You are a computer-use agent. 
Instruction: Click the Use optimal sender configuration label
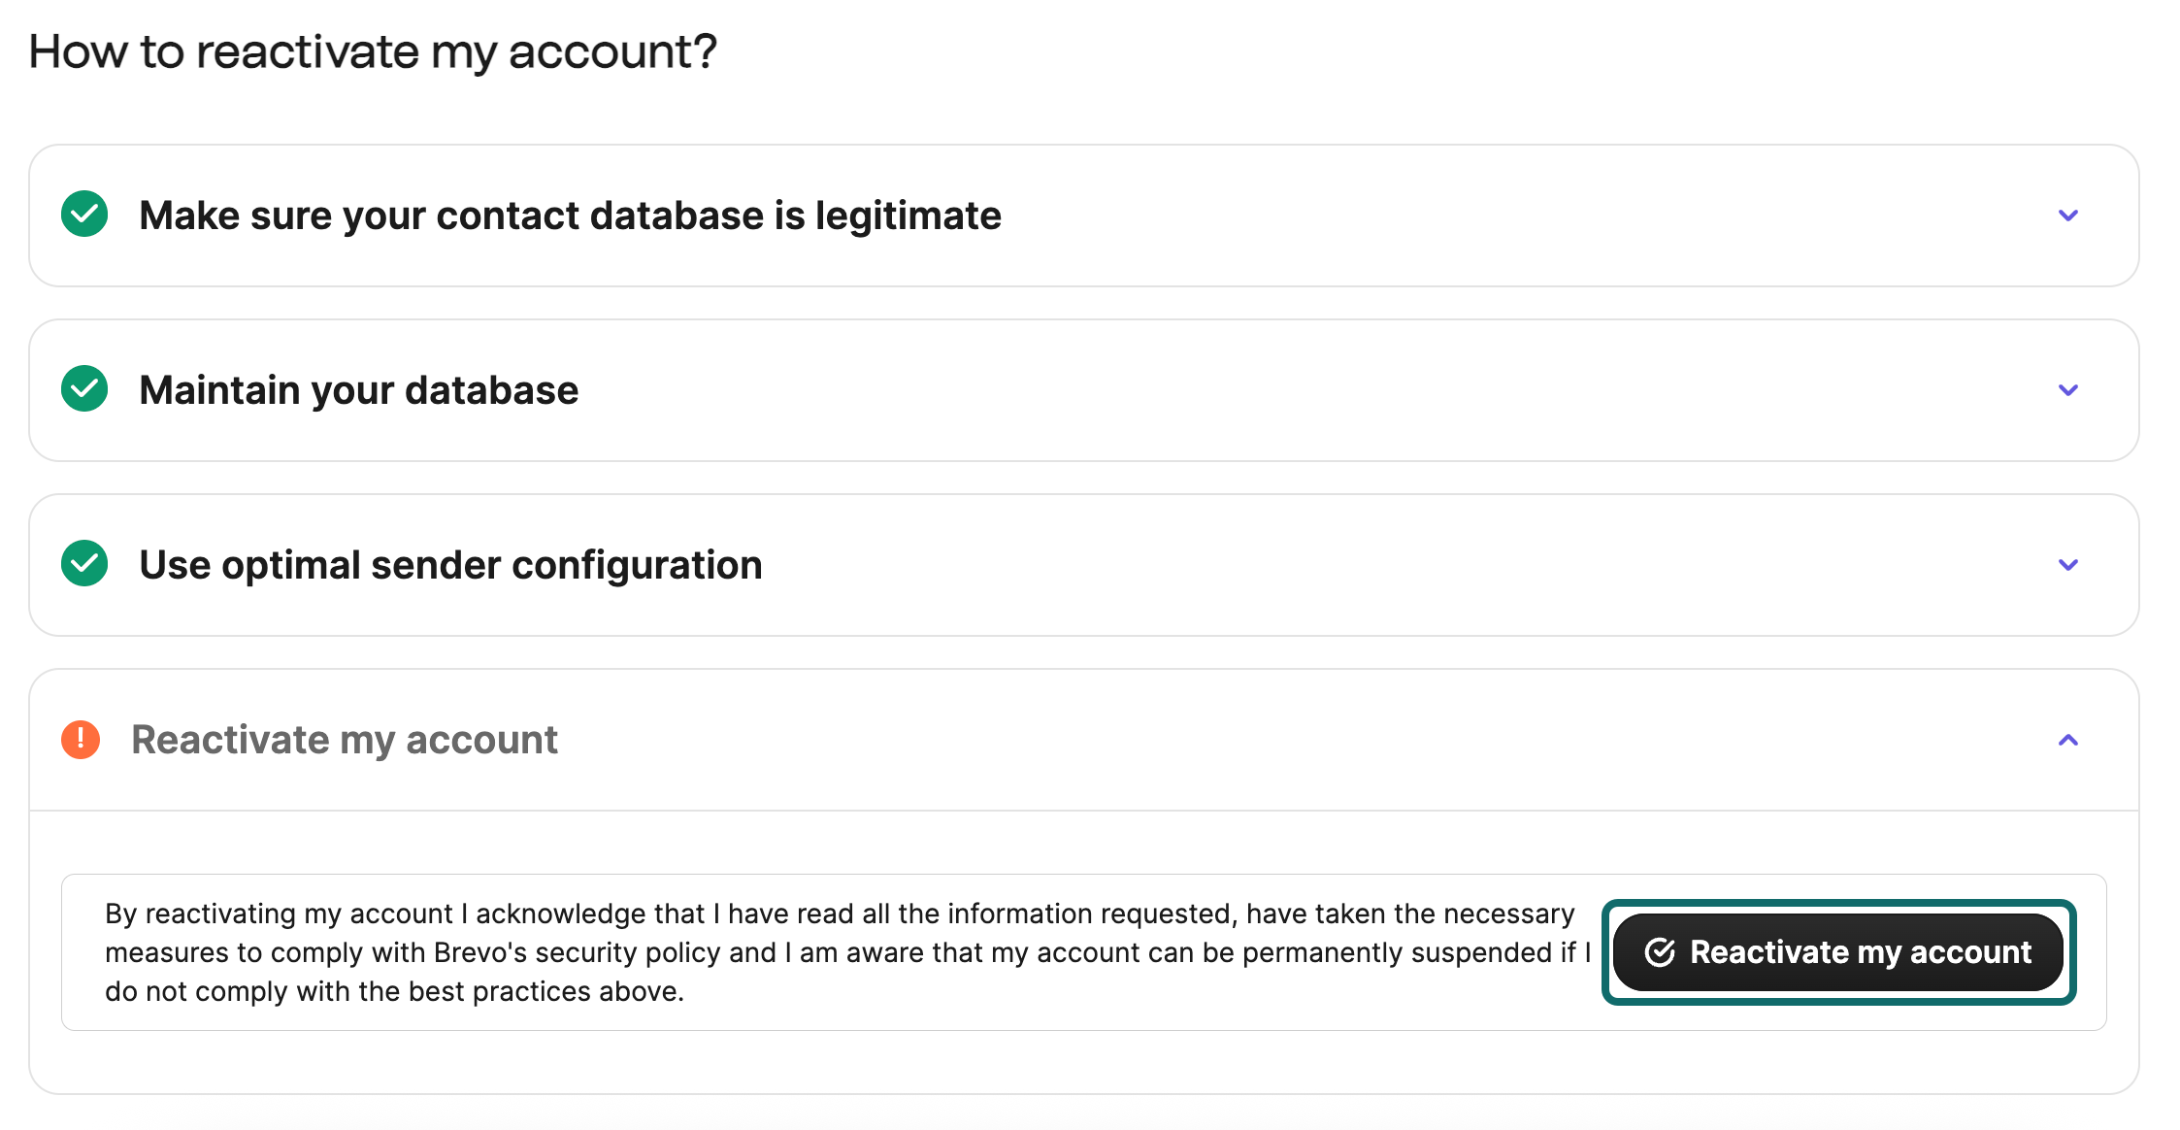(449, 564)
